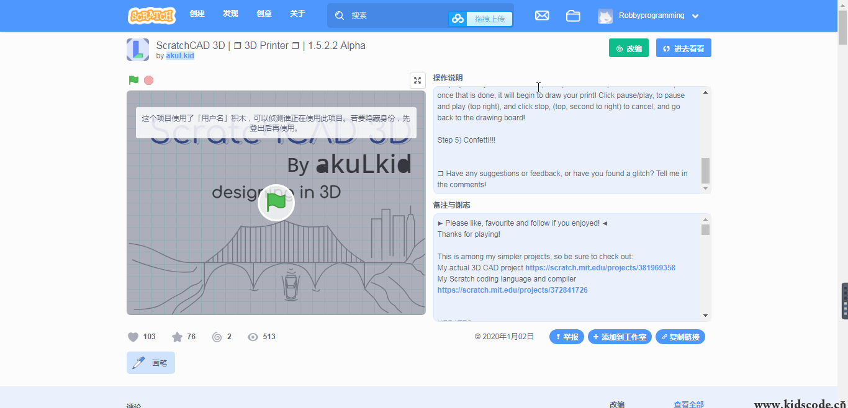Click the small green flag above stage
This screenshot has height=408, width=848.
[x=133, y=80]
